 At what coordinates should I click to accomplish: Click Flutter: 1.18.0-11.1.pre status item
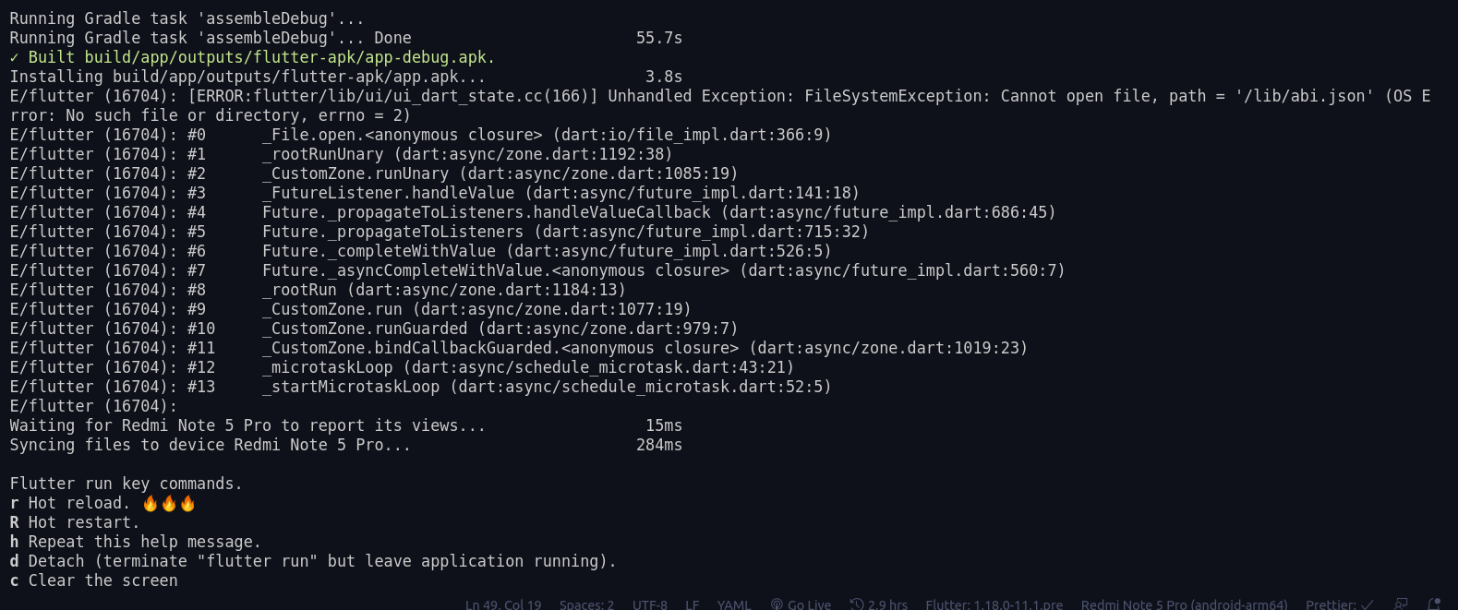click(x=994, y=604)
